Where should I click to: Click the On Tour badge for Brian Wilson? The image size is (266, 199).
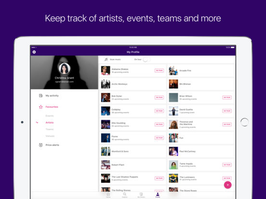(x=227, y=98)
